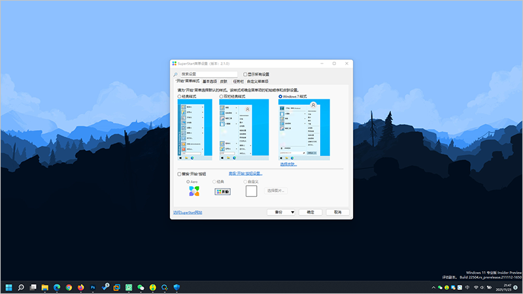This screenshot has width=523, height=294.
Task: Switch to the 皮肤 tab
Action: 224,81
